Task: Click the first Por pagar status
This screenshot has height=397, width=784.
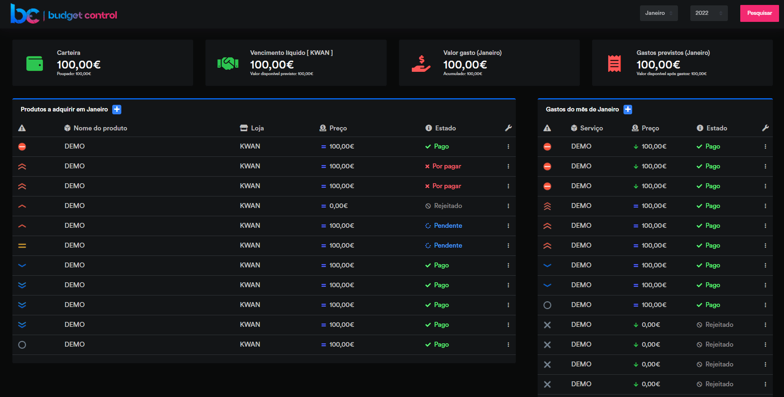Action: tap(446, 166)
